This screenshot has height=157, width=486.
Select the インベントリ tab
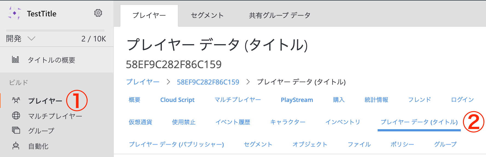click(343, 122)
